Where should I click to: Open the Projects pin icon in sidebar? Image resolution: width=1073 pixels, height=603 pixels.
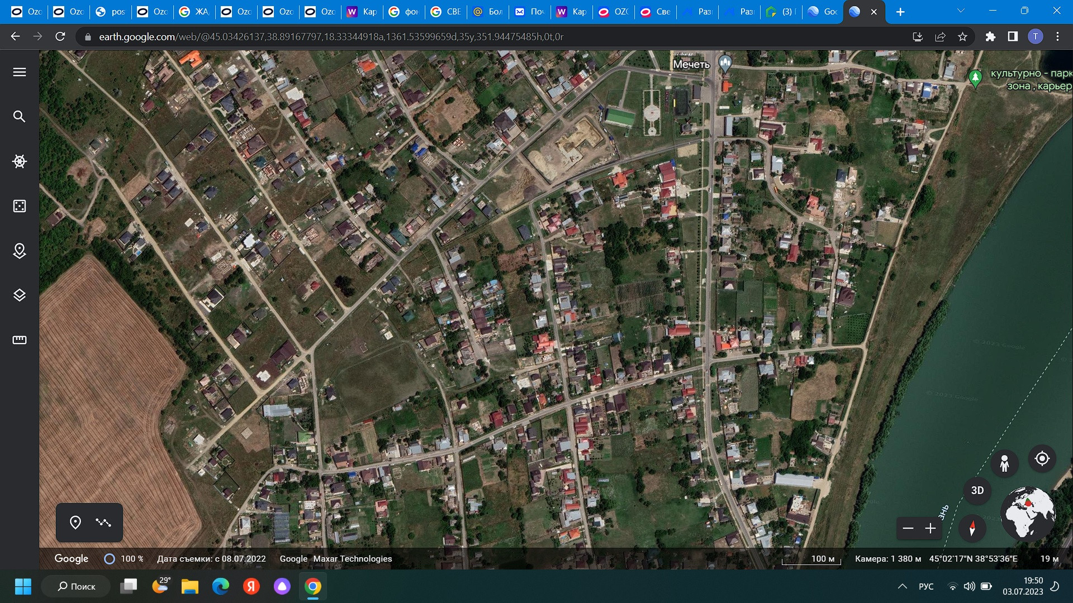[20, 251]
